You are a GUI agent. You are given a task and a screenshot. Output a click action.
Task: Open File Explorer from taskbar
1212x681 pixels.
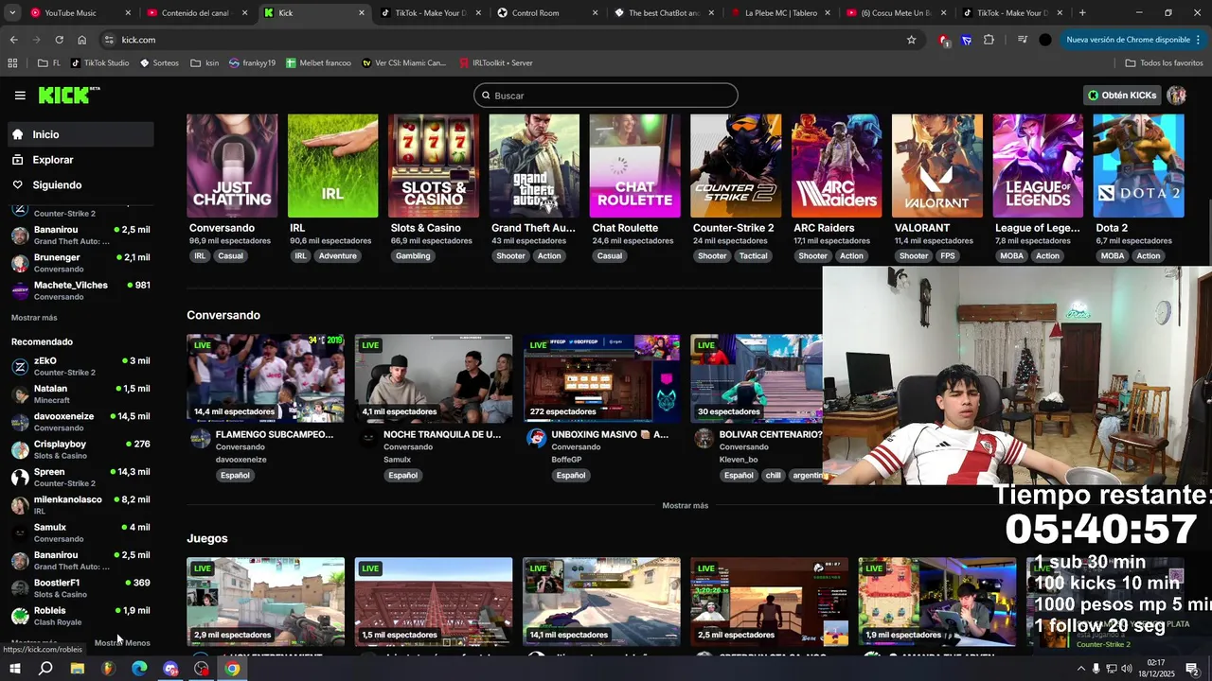pyautogui.click(x=78, y=669)
